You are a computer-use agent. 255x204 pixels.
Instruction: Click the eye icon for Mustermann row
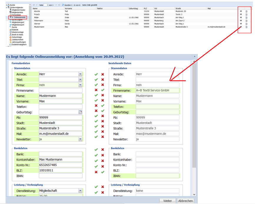point(241,27)
